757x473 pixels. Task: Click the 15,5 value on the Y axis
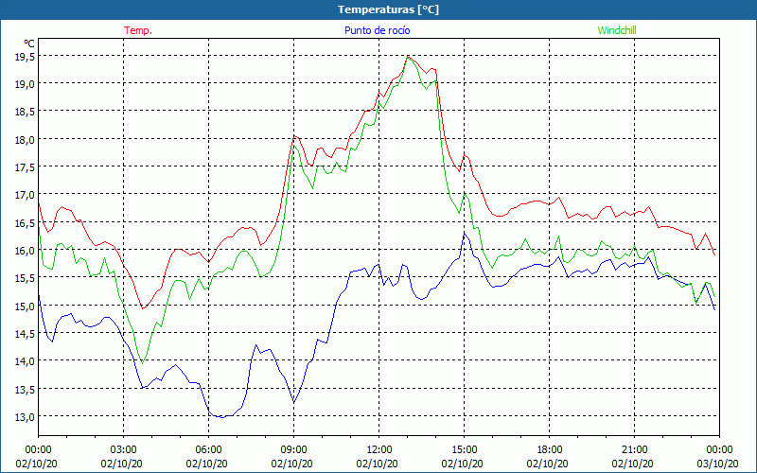point(25,278)
